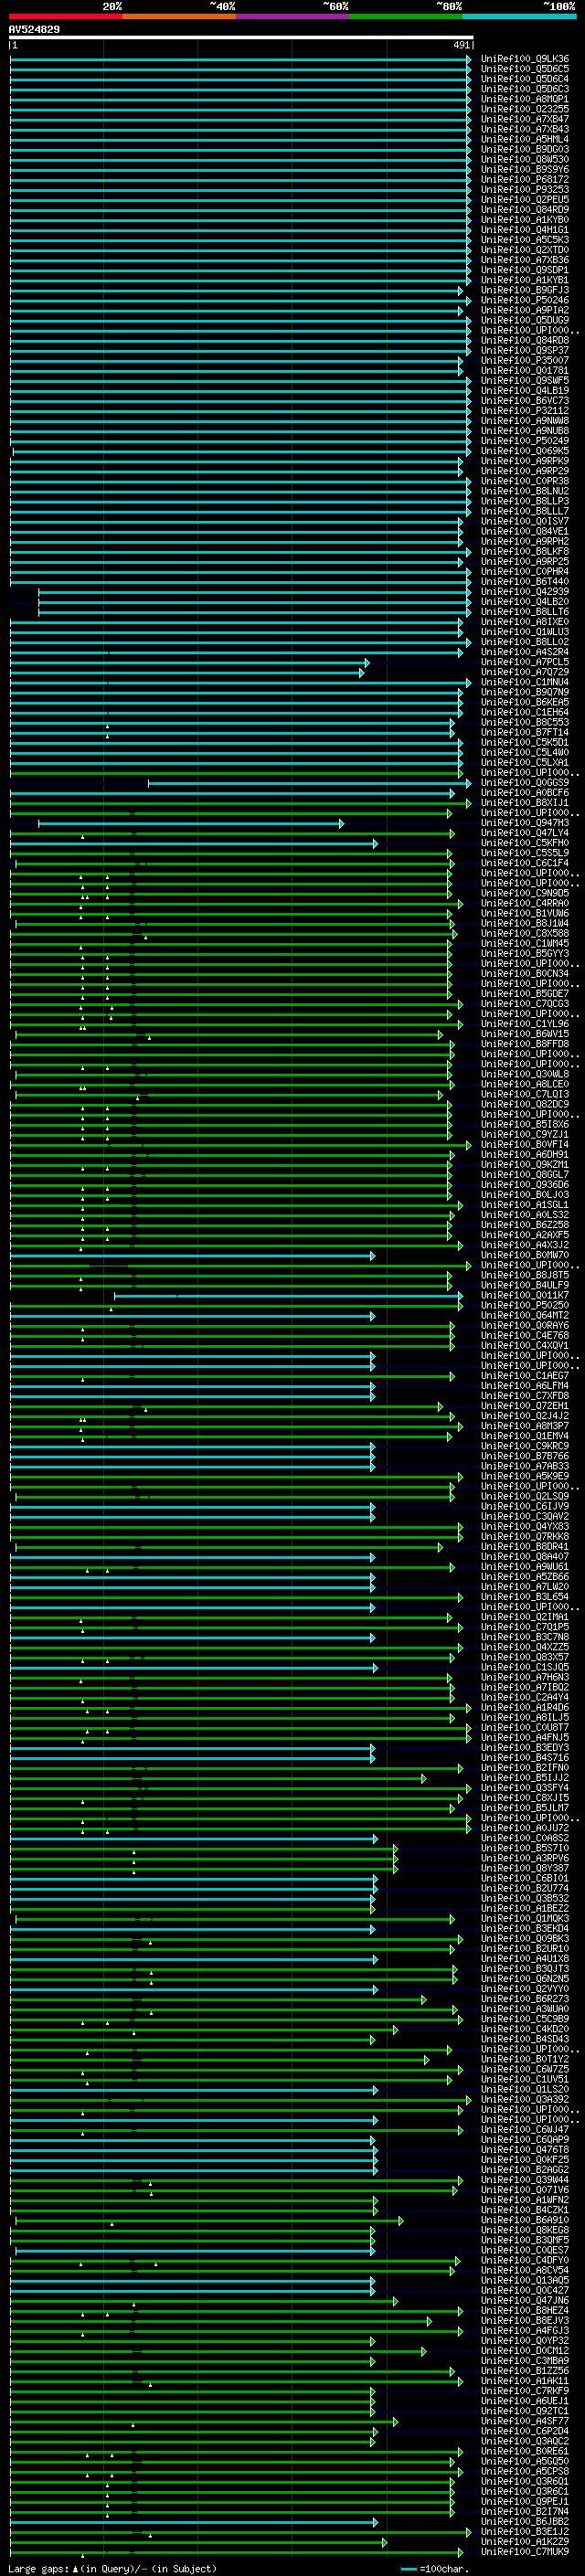Click the red 20% identity legend segment

66,17
